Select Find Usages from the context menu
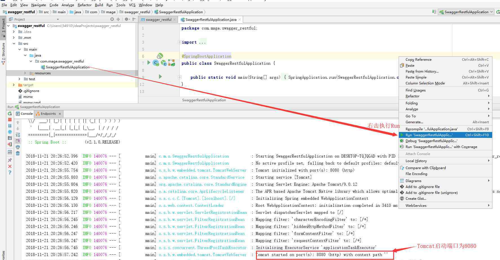 [445, 90]
